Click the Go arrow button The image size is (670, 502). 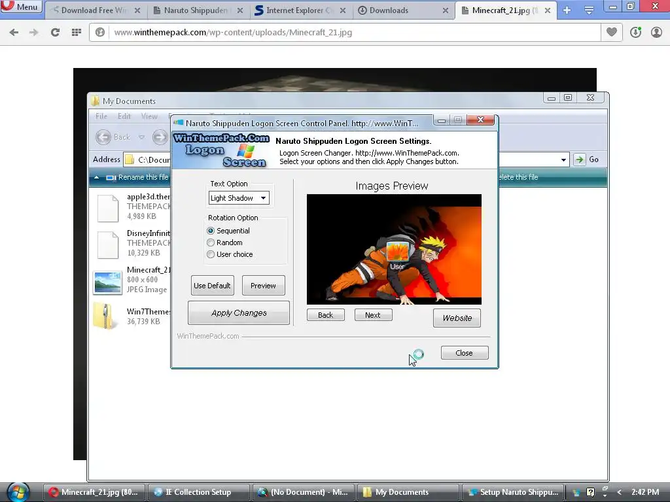[x=580, y=159]
